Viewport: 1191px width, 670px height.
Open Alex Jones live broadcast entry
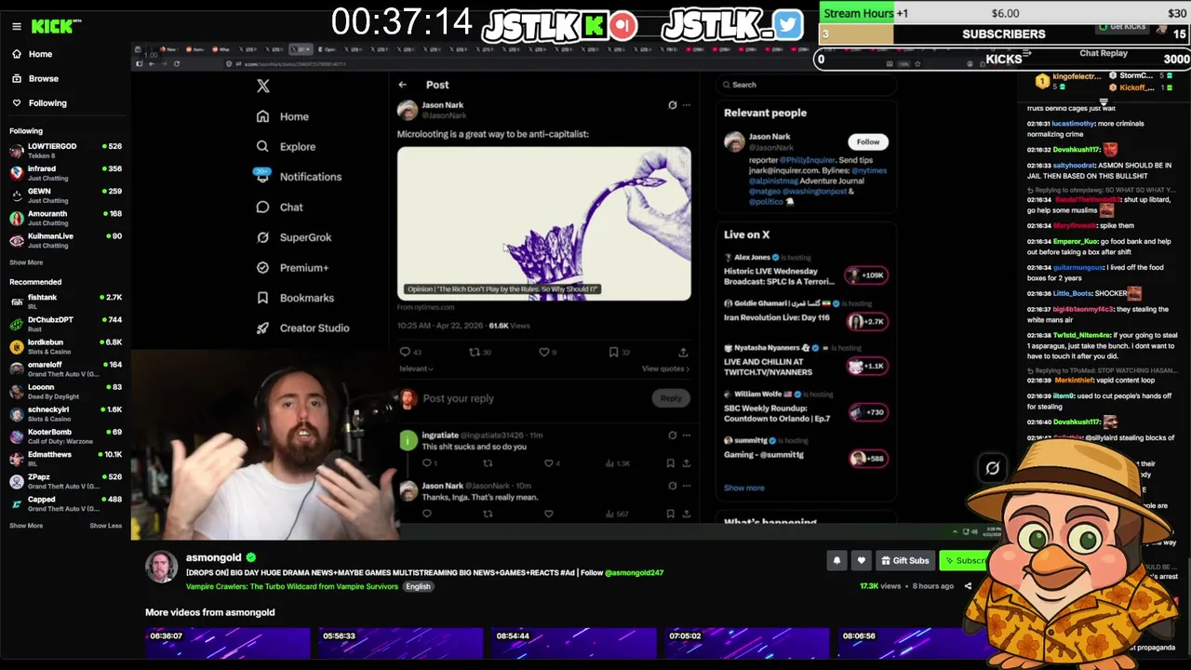806,272
